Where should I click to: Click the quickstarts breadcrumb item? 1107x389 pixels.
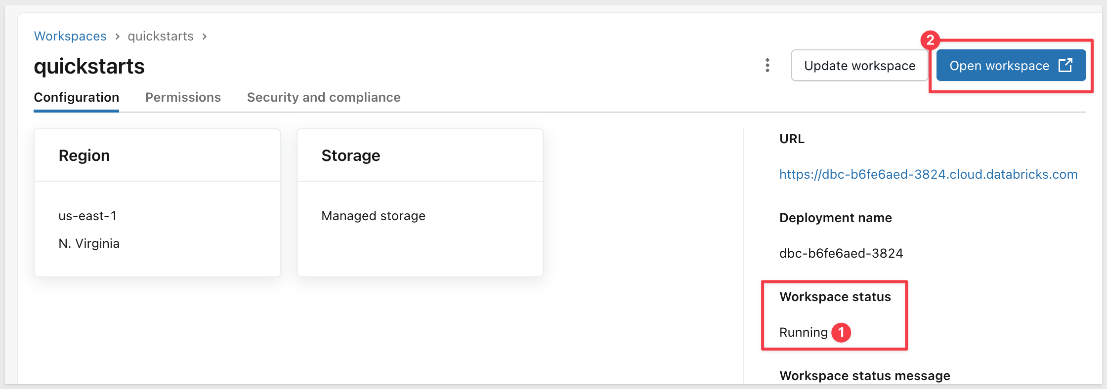point(161,36)
